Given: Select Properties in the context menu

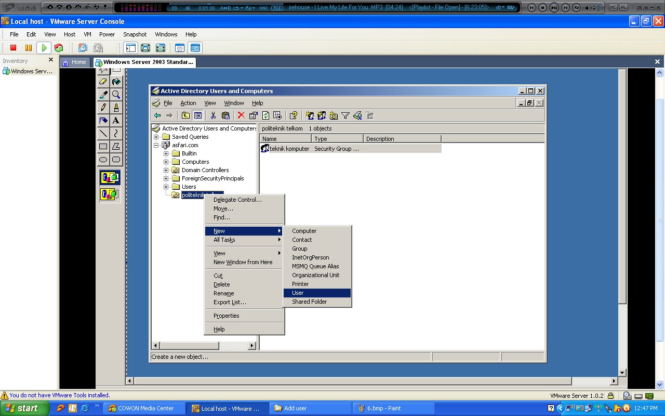Looking at the screenshot, I should point(244,316).
